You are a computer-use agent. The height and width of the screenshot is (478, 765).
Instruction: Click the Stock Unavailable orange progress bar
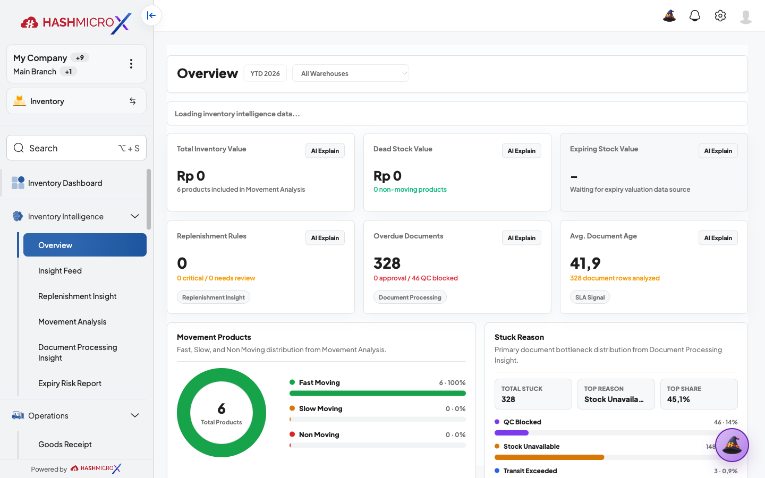click(549, 457)
